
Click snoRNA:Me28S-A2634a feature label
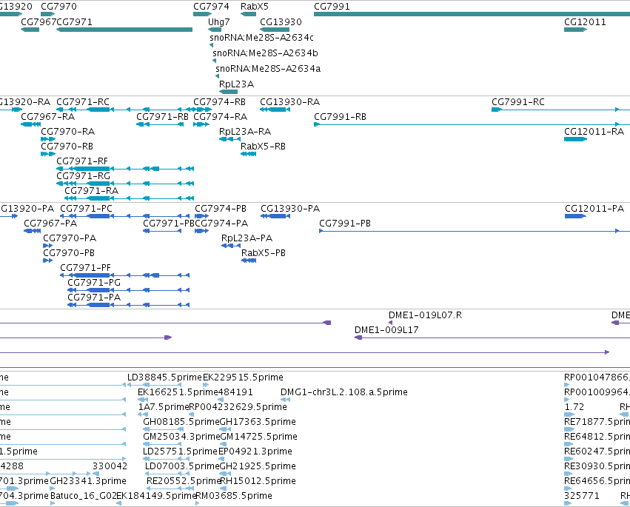coord(268,68)
